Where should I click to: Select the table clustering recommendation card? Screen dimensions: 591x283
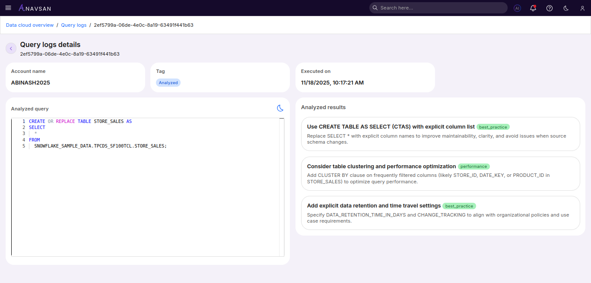[x=440, y=173]
